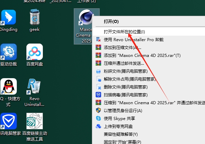
Task: Select the Dingding desktop shortcut icon
Action: 9,17
